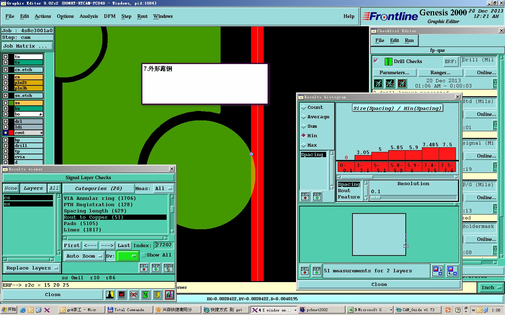Click viewer-to-histogram transfer icon
The height and width of the screenshot is (315, 505).
pyautogui.click(x=452, y=271)
